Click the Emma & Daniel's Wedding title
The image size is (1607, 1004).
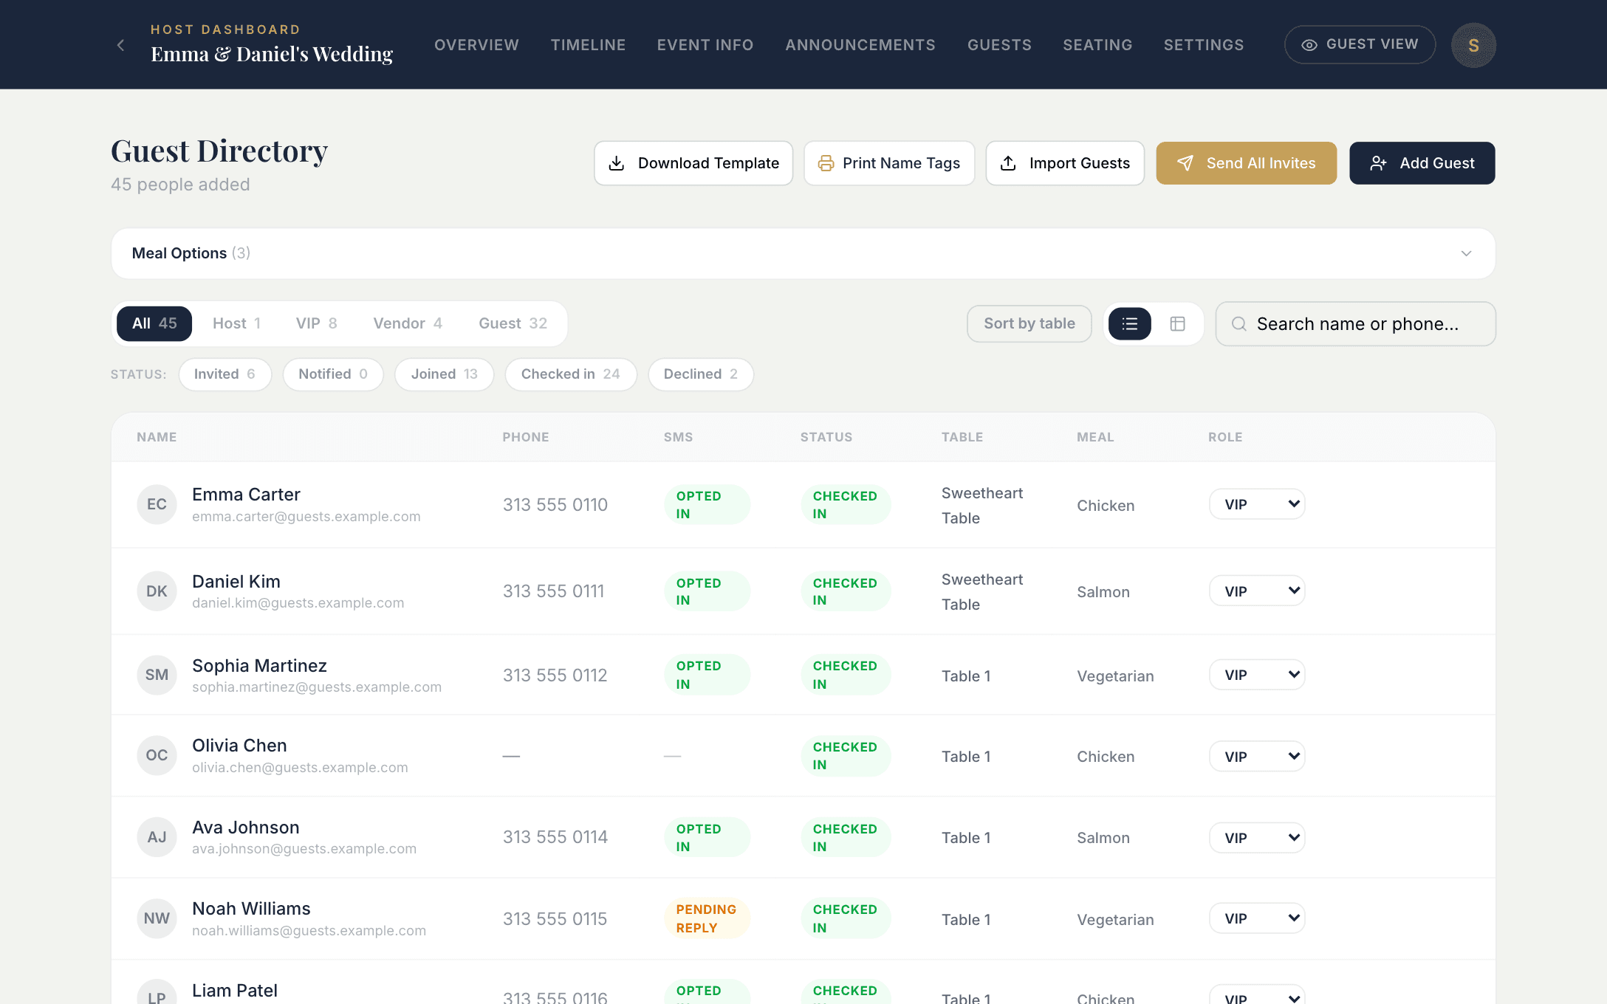(x=272, y=55)
